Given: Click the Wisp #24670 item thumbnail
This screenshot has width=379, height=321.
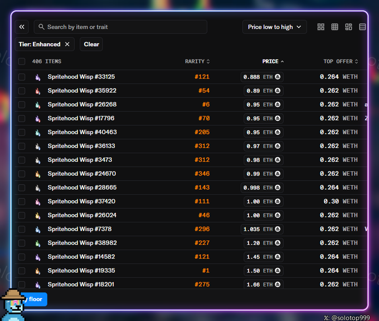Looking at the screenshot, I should [x=38, y=174].
